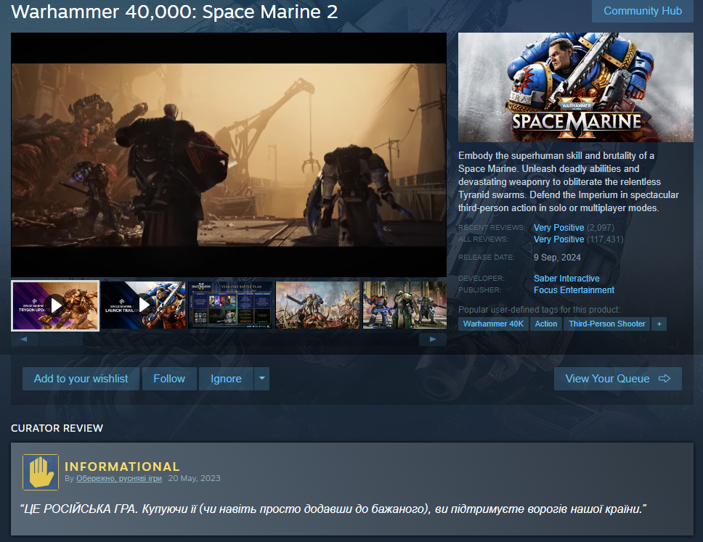
Task: Click the Follow button
Action: pyautogui.click(x=169, y=379)
